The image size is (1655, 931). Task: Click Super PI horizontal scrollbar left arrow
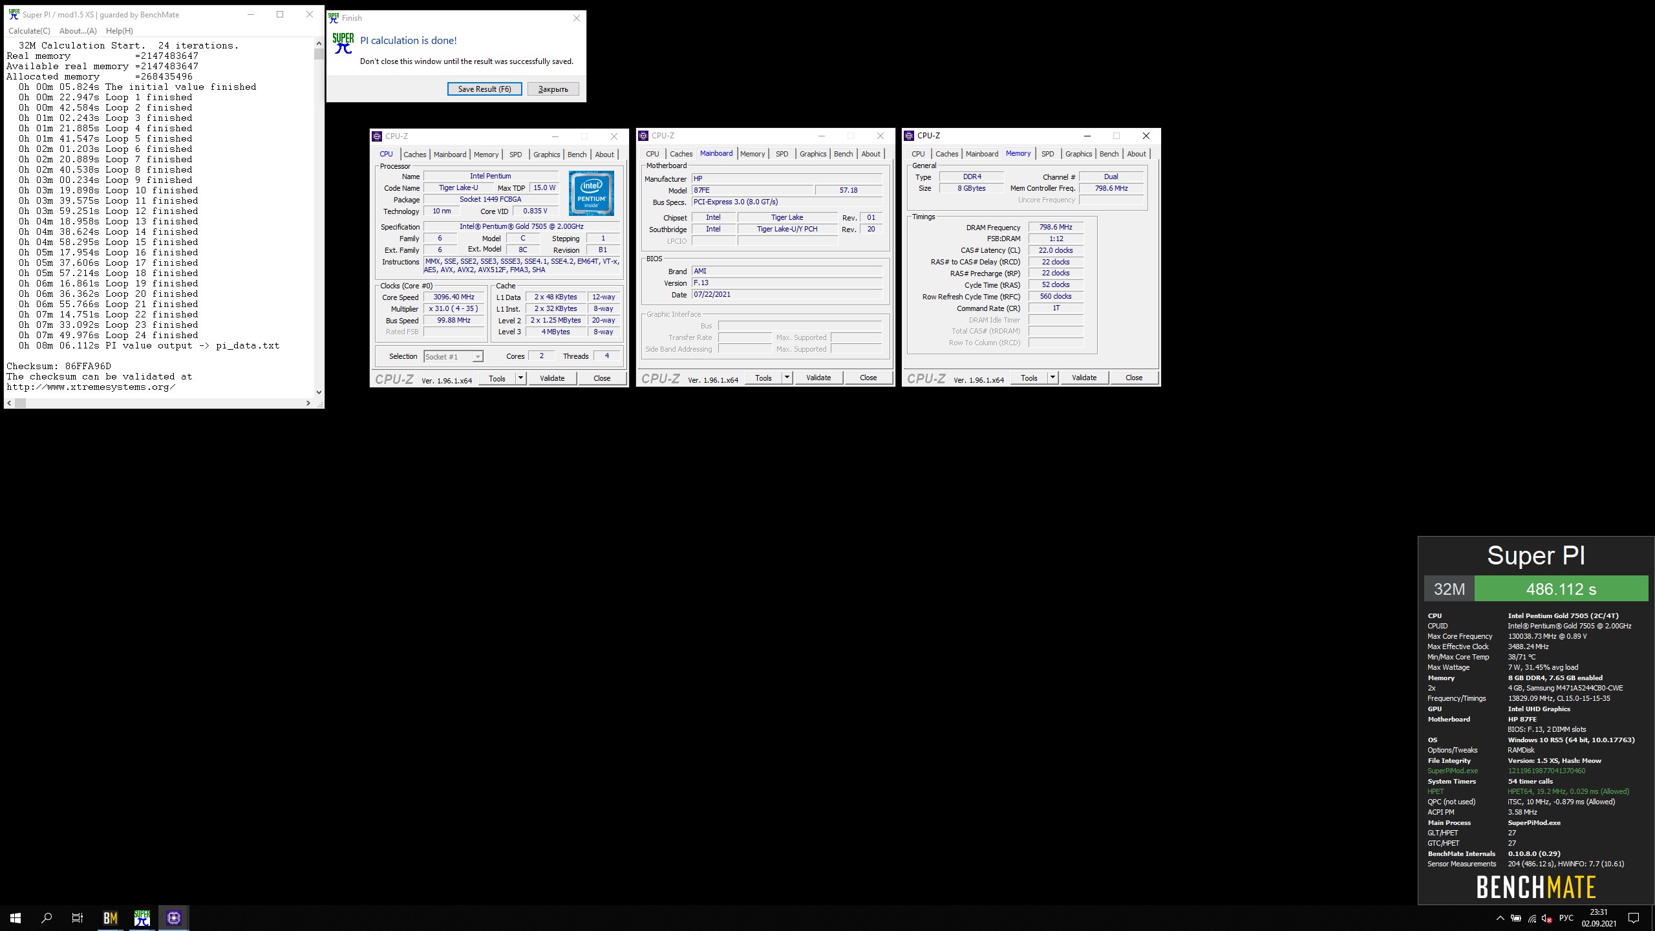[9, 403]
